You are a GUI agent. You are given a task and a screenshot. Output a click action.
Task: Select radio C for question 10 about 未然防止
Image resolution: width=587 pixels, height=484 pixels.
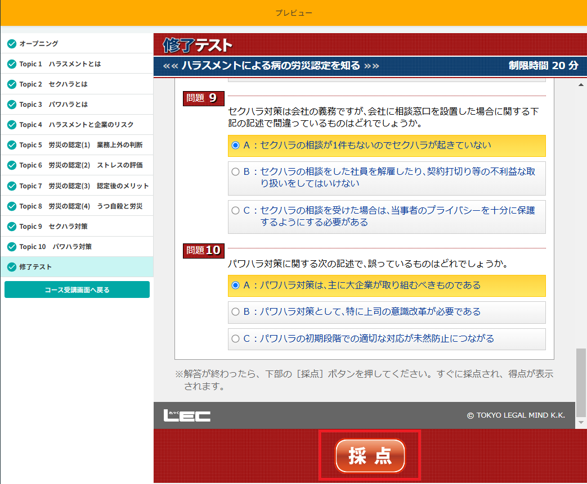point(235,339)
